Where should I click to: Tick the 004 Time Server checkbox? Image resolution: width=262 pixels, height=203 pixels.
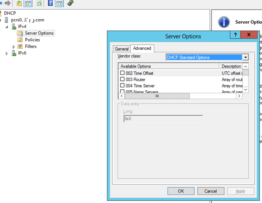(123, 86)
